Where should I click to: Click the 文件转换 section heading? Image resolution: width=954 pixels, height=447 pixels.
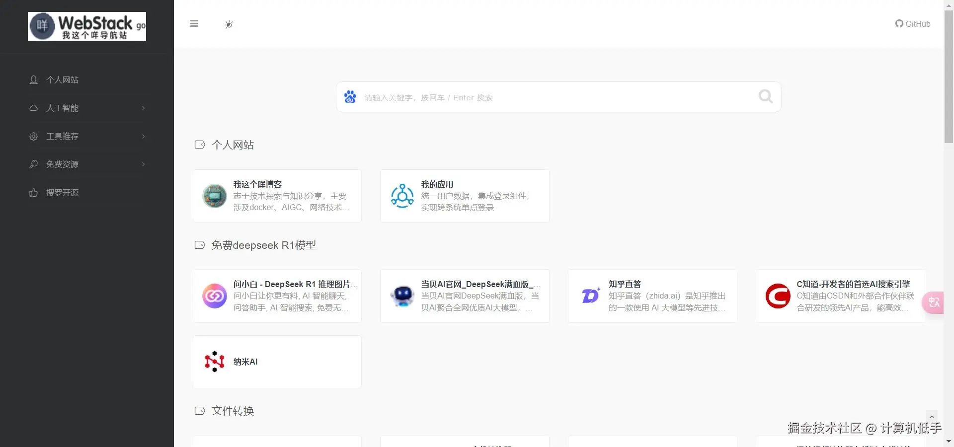click(233, 411)
